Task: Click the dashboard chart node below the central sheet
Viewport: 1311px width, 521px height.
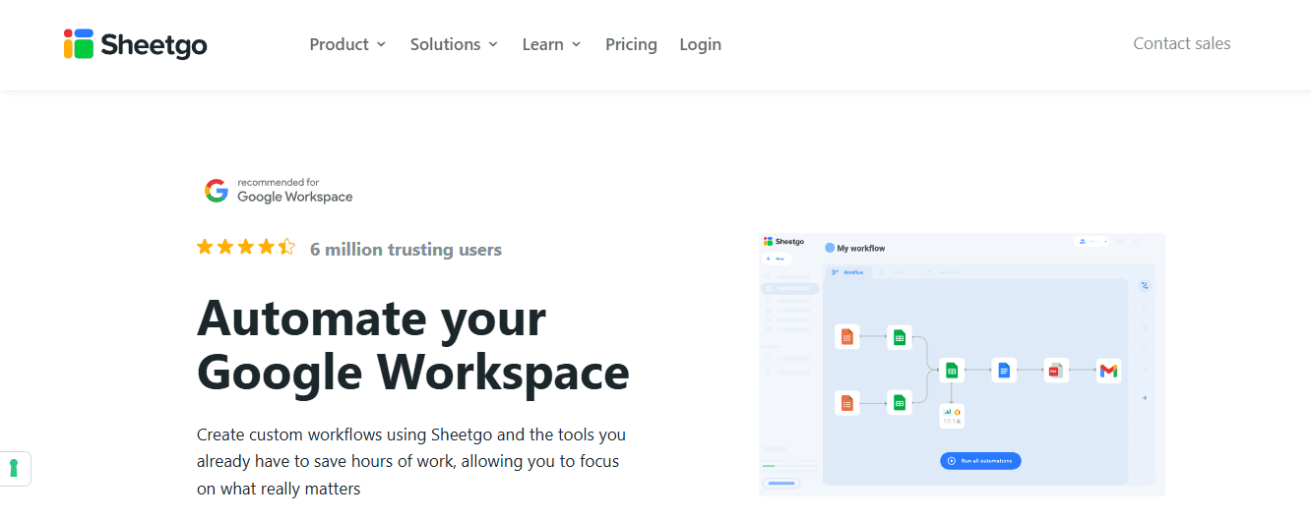Action: 952,416
